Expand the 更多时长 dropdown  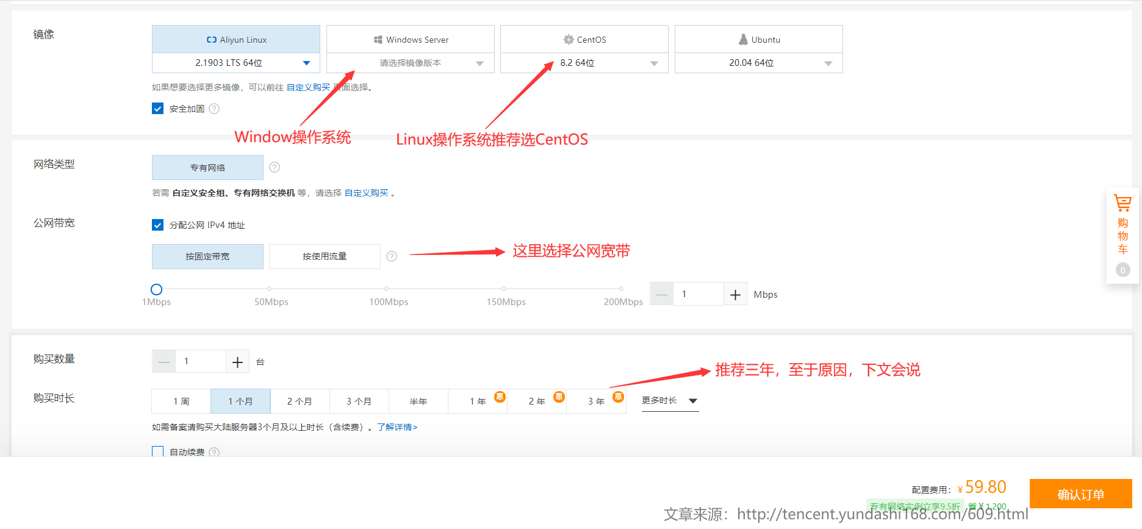coord(670,401)
